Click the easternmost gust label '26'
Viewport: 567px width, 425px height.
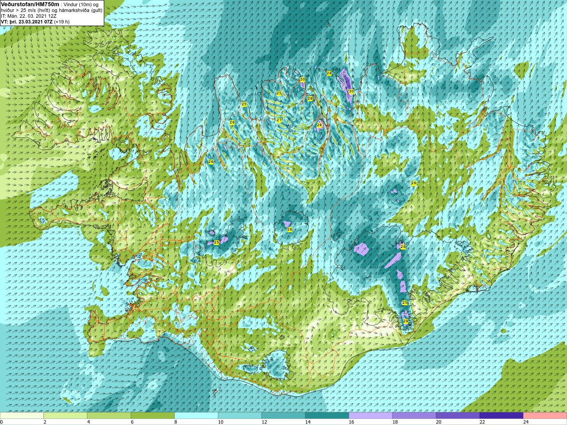pyautogui.click(x=414, y=183)
